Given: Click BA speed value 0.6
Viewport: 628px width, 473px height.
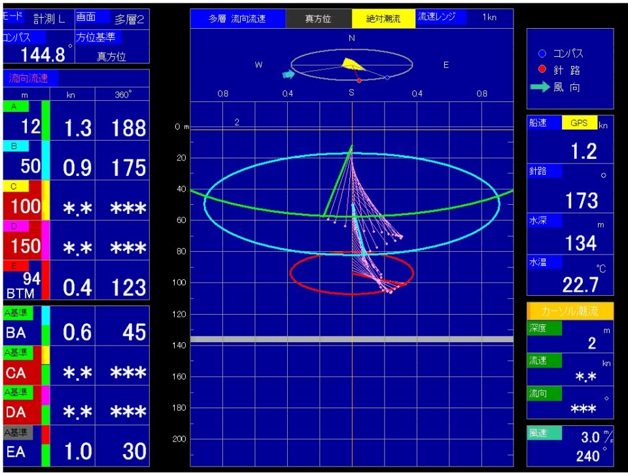Looking at the screenshot, I should pos(77,332).
